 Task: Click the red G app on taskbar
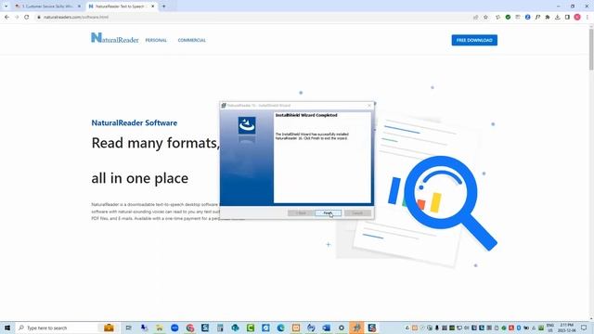189,328
